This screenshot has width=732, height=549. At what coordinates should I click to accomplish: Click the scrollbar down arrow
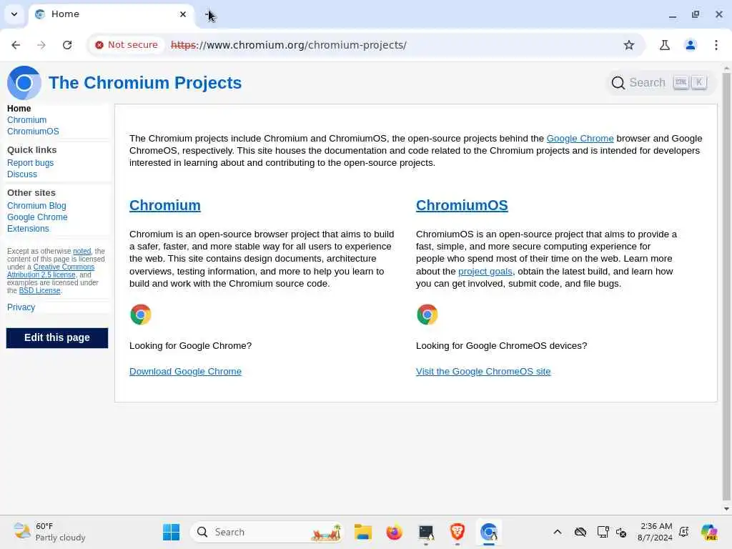(x=726, y=508)
